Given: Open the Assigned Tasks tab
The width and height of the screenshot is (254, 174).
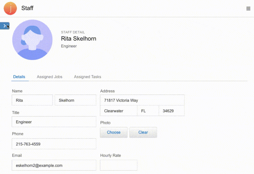Looking at the screenshot, I should tap(87, 77).
